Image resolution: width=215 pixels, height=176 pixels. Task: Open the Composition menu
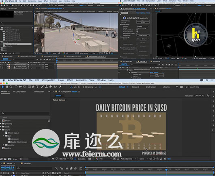tap(49, 80)
